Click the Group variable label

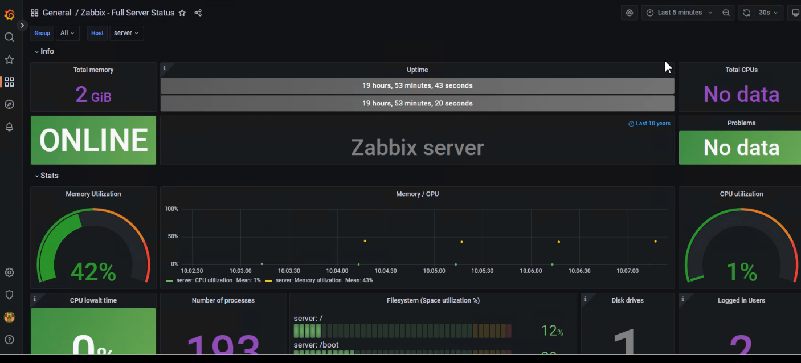(42, 33)
